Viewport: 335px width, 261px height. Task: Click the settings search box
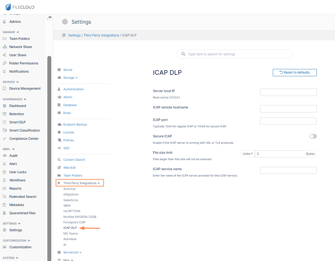pos(235,54)
